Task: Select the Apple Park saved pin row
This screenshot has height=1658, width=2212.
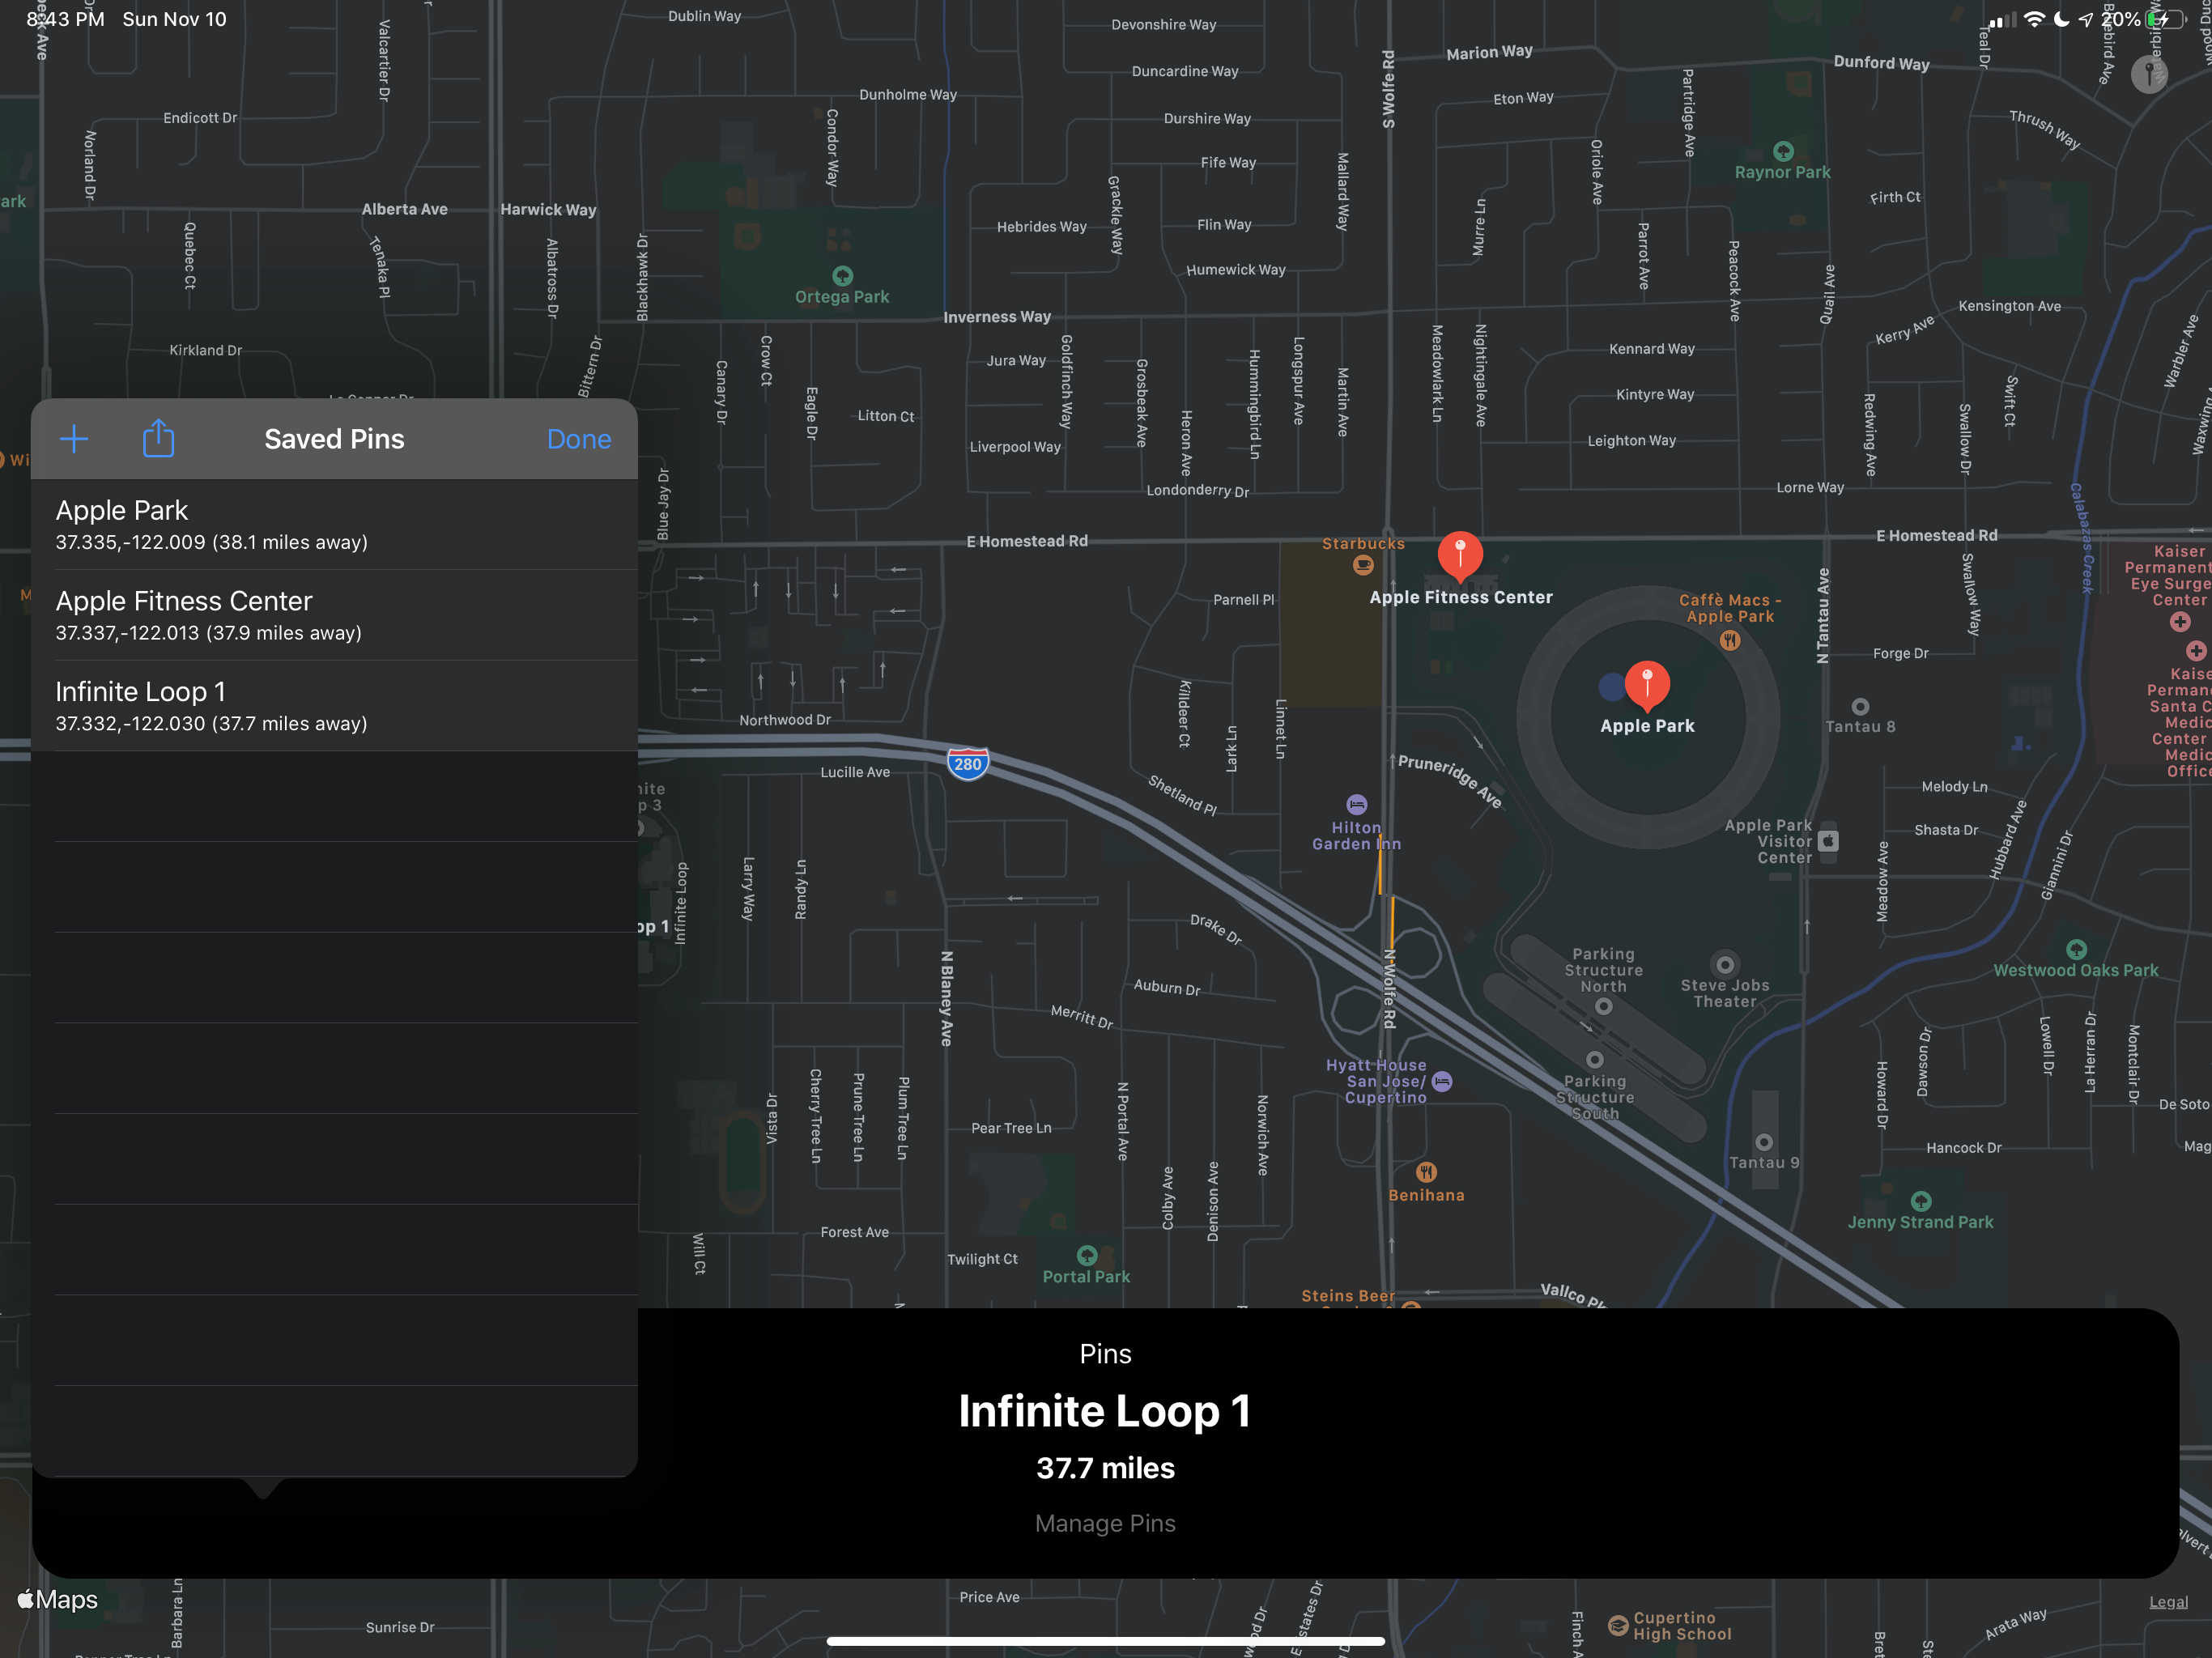Action: (334, 525)
